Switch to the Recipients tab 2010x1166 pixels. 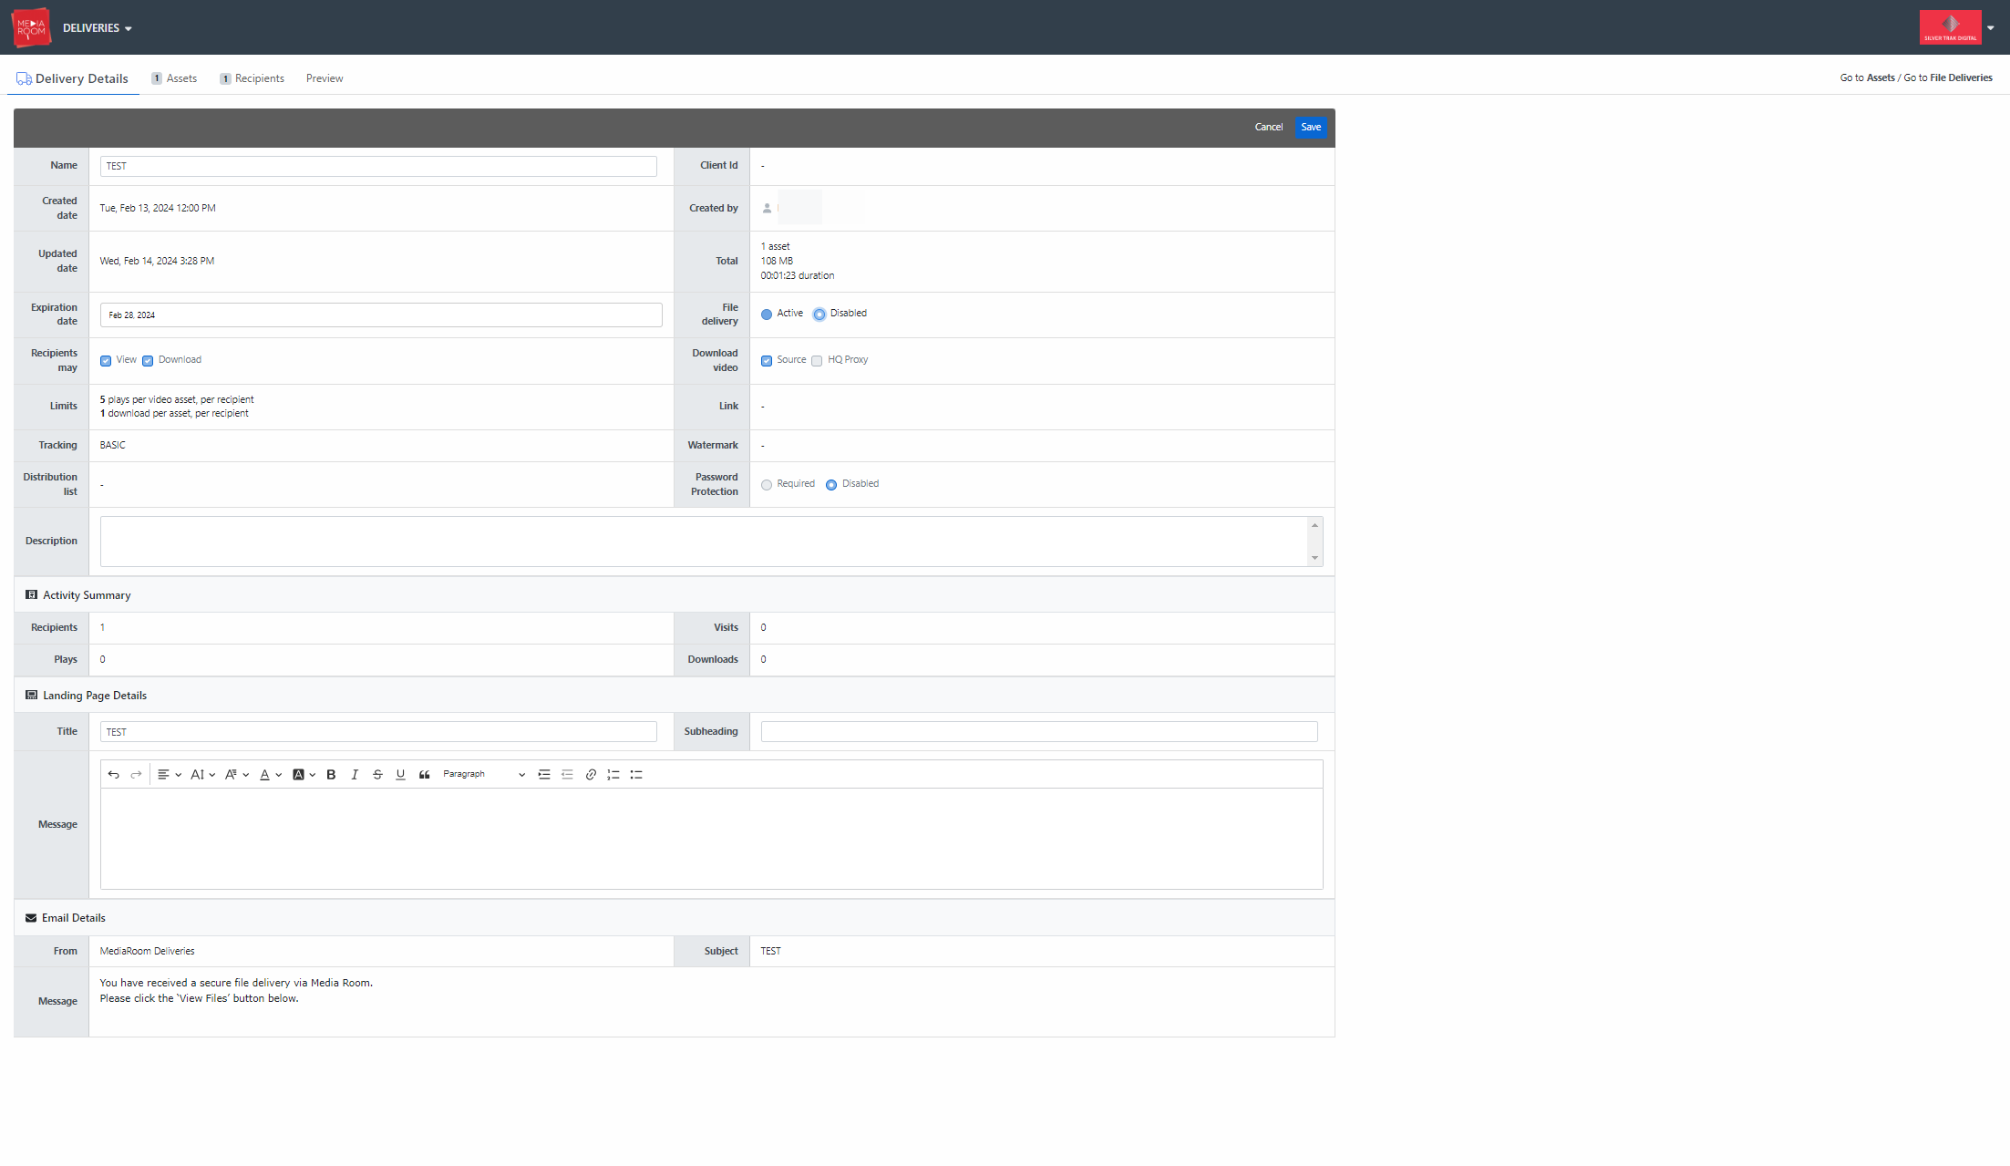(253, 78)
